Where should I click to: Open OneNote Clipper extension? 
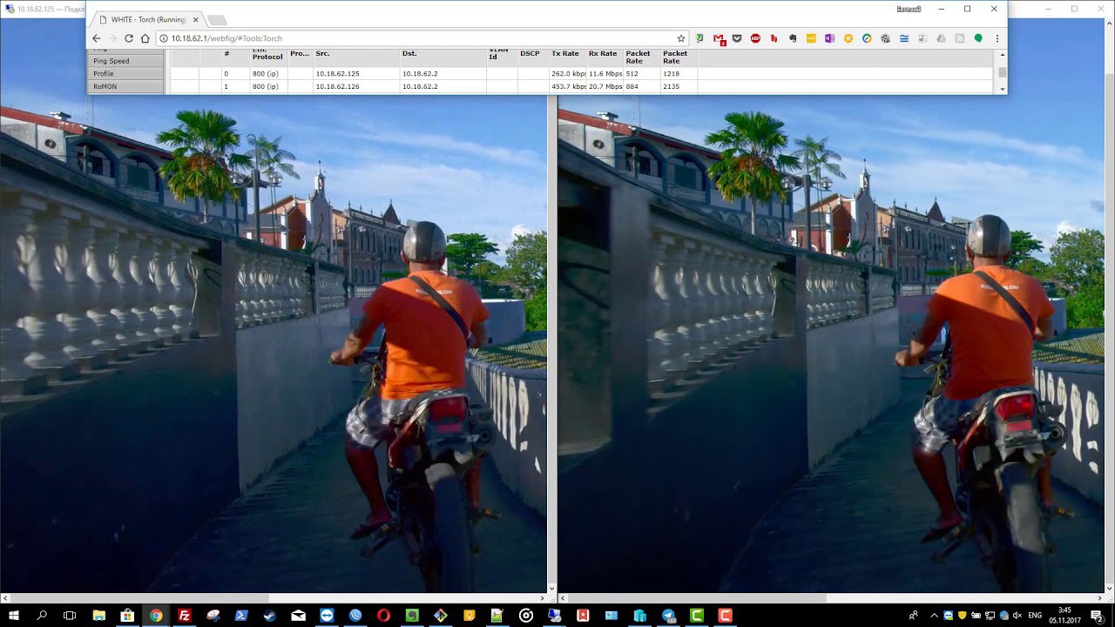(829, 38)
